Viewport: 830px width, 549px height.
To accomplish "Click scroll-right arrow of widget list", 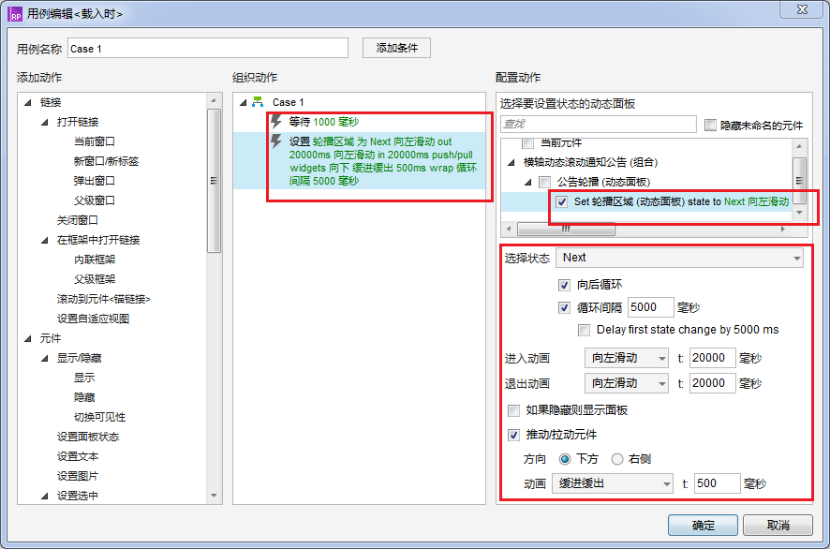I will click(783, 230).
